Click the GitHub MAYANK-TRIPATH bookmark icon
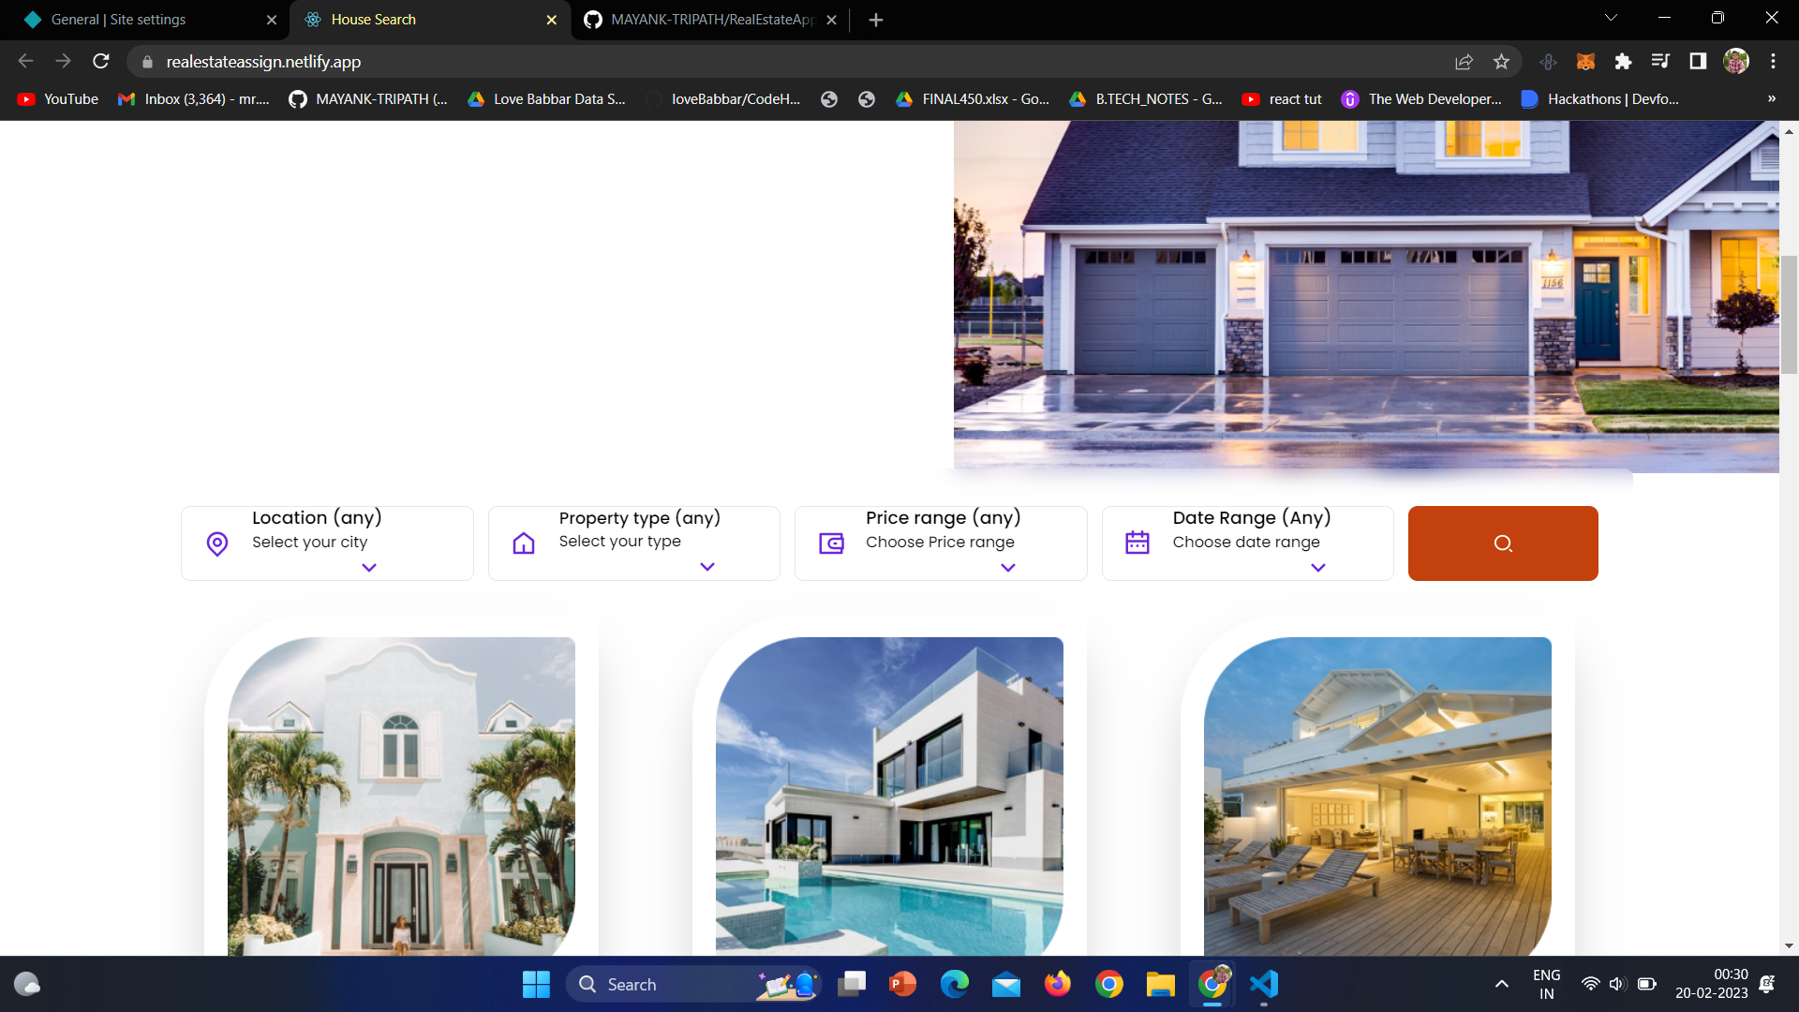The width and height of the screenshot is (1799, 1012). pyautogui.click(x=297, y=98)
